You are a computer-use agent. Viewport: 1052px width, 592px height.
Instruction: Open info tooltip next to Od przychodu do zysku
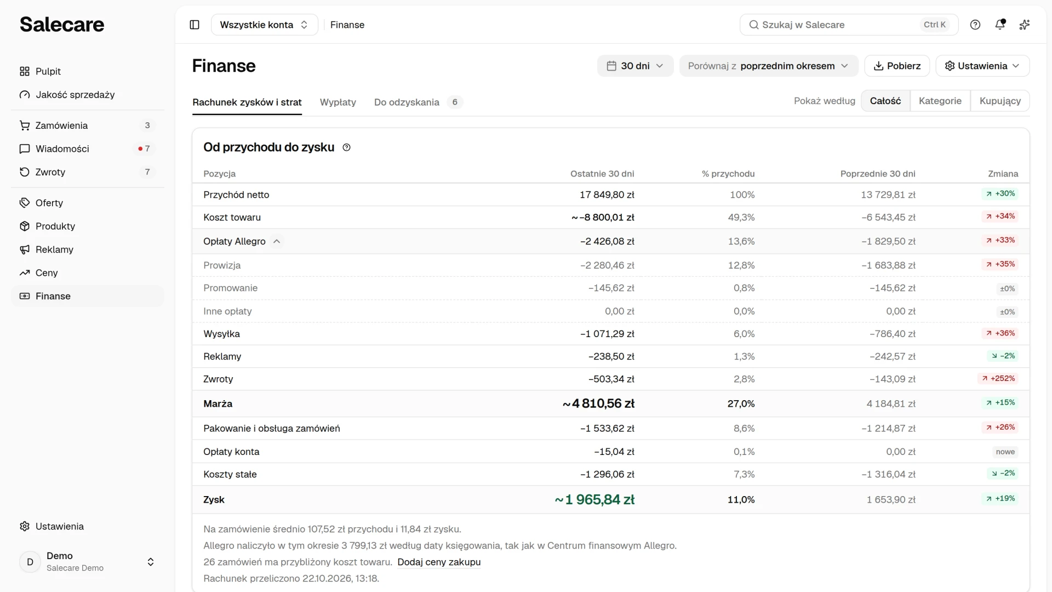346,147
